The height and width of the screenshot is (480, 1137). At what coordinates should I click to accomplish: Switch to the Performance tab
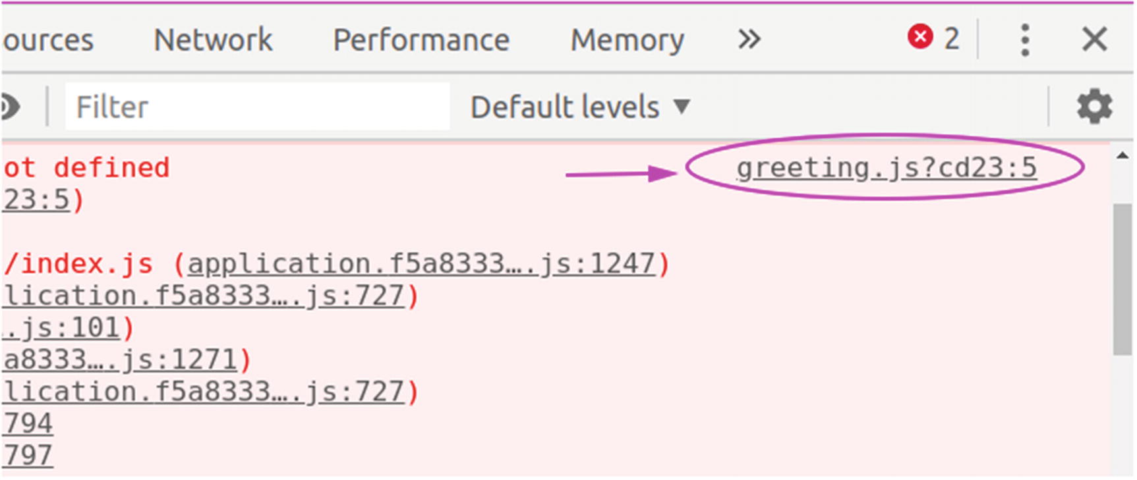click(421, 40)
